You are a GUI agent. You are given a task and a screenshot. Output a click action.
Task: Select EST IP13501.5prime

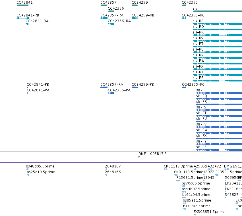216,175
